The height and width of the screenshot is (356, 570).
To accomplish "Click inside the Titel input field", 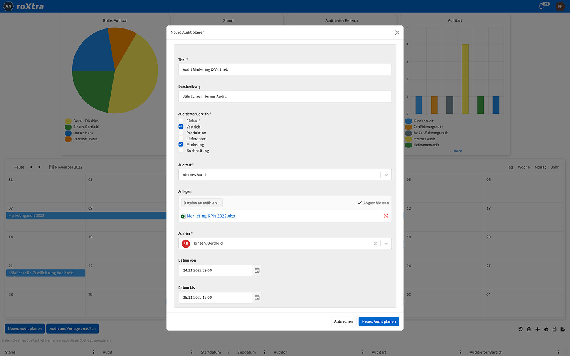I will (285, 69).
